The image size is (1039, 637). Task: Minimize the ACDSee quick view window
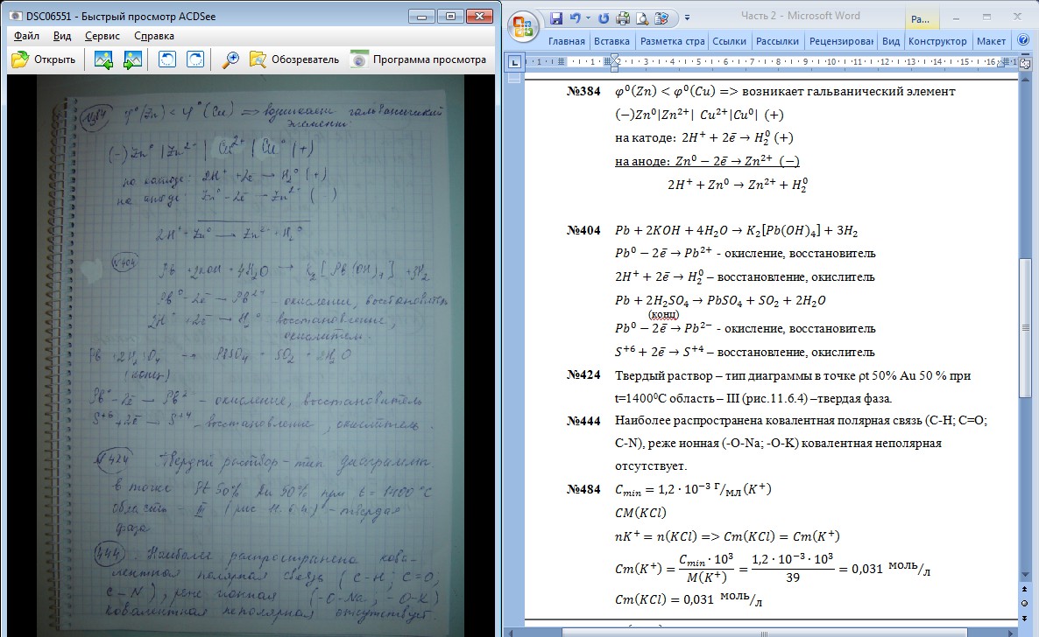(x=422, y=17)
